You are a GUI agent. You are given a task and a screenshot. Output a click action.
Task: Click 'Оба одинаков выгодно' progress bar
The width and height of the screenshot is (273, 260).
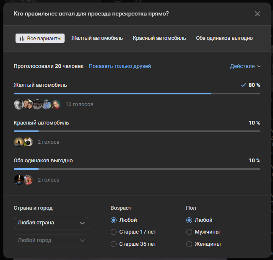point(137,169)
